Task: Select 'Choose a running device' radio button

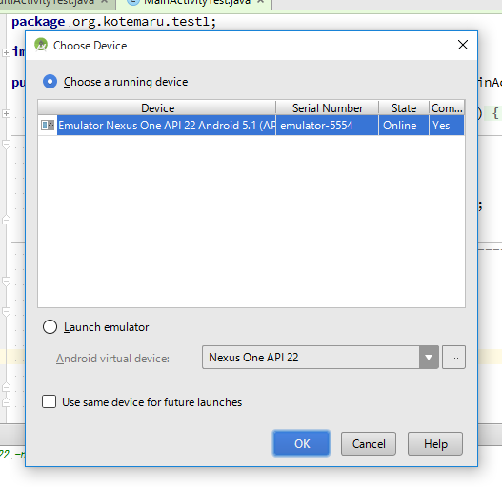Action: (x=50, y=82)
